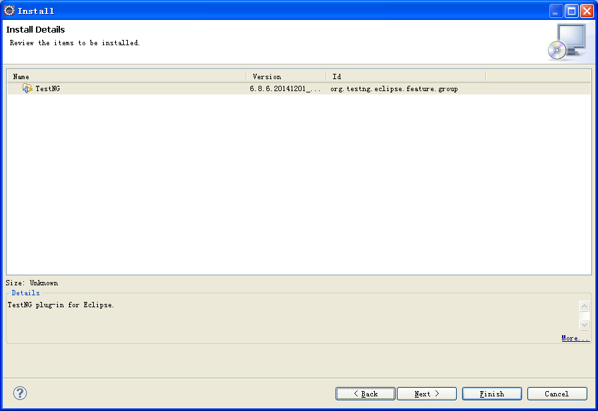Select the TestNG row name
This screenshot has width=598, height=411.
click(x=48, y=88)
